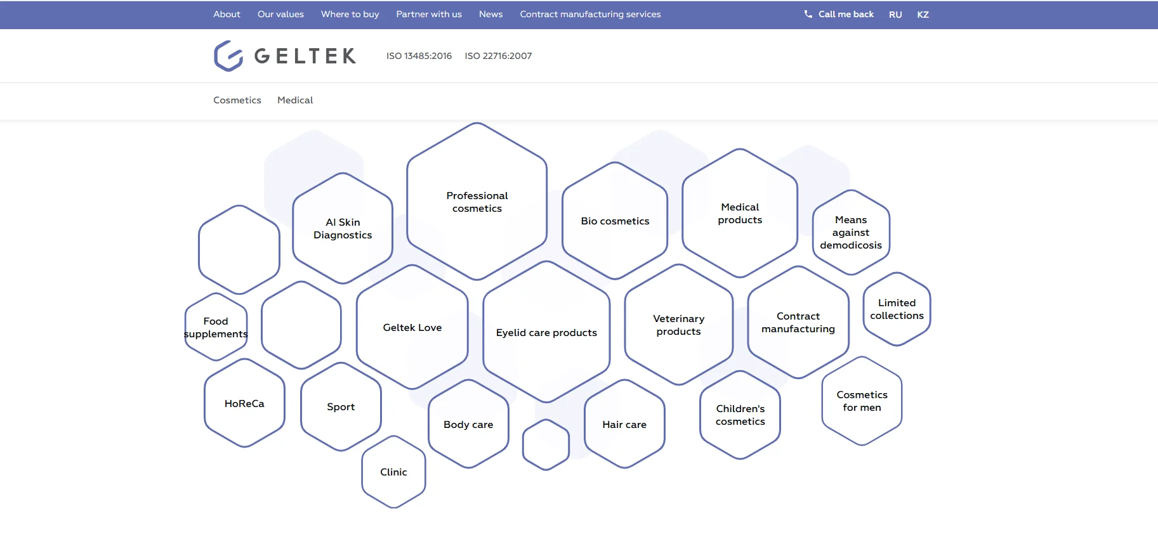Open the Professional cosmetics hexagon
This screenshot has width=1158, height=537.
point(477,202)
